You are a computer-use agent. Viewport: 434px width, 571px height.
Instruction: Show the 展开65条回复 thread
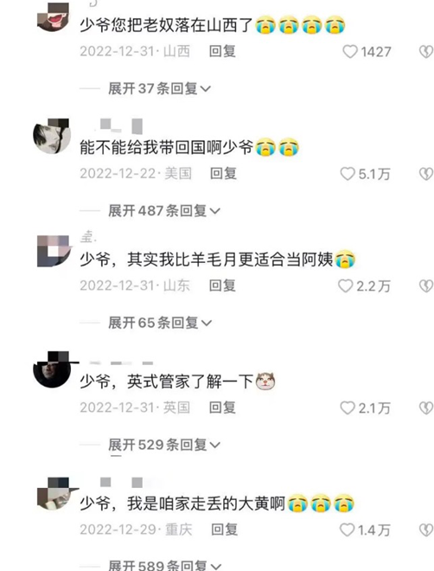160,323
